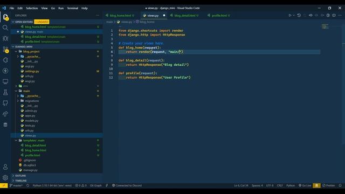Open the run options dropdown arrow
345x194 pixels.
[294, 16]
